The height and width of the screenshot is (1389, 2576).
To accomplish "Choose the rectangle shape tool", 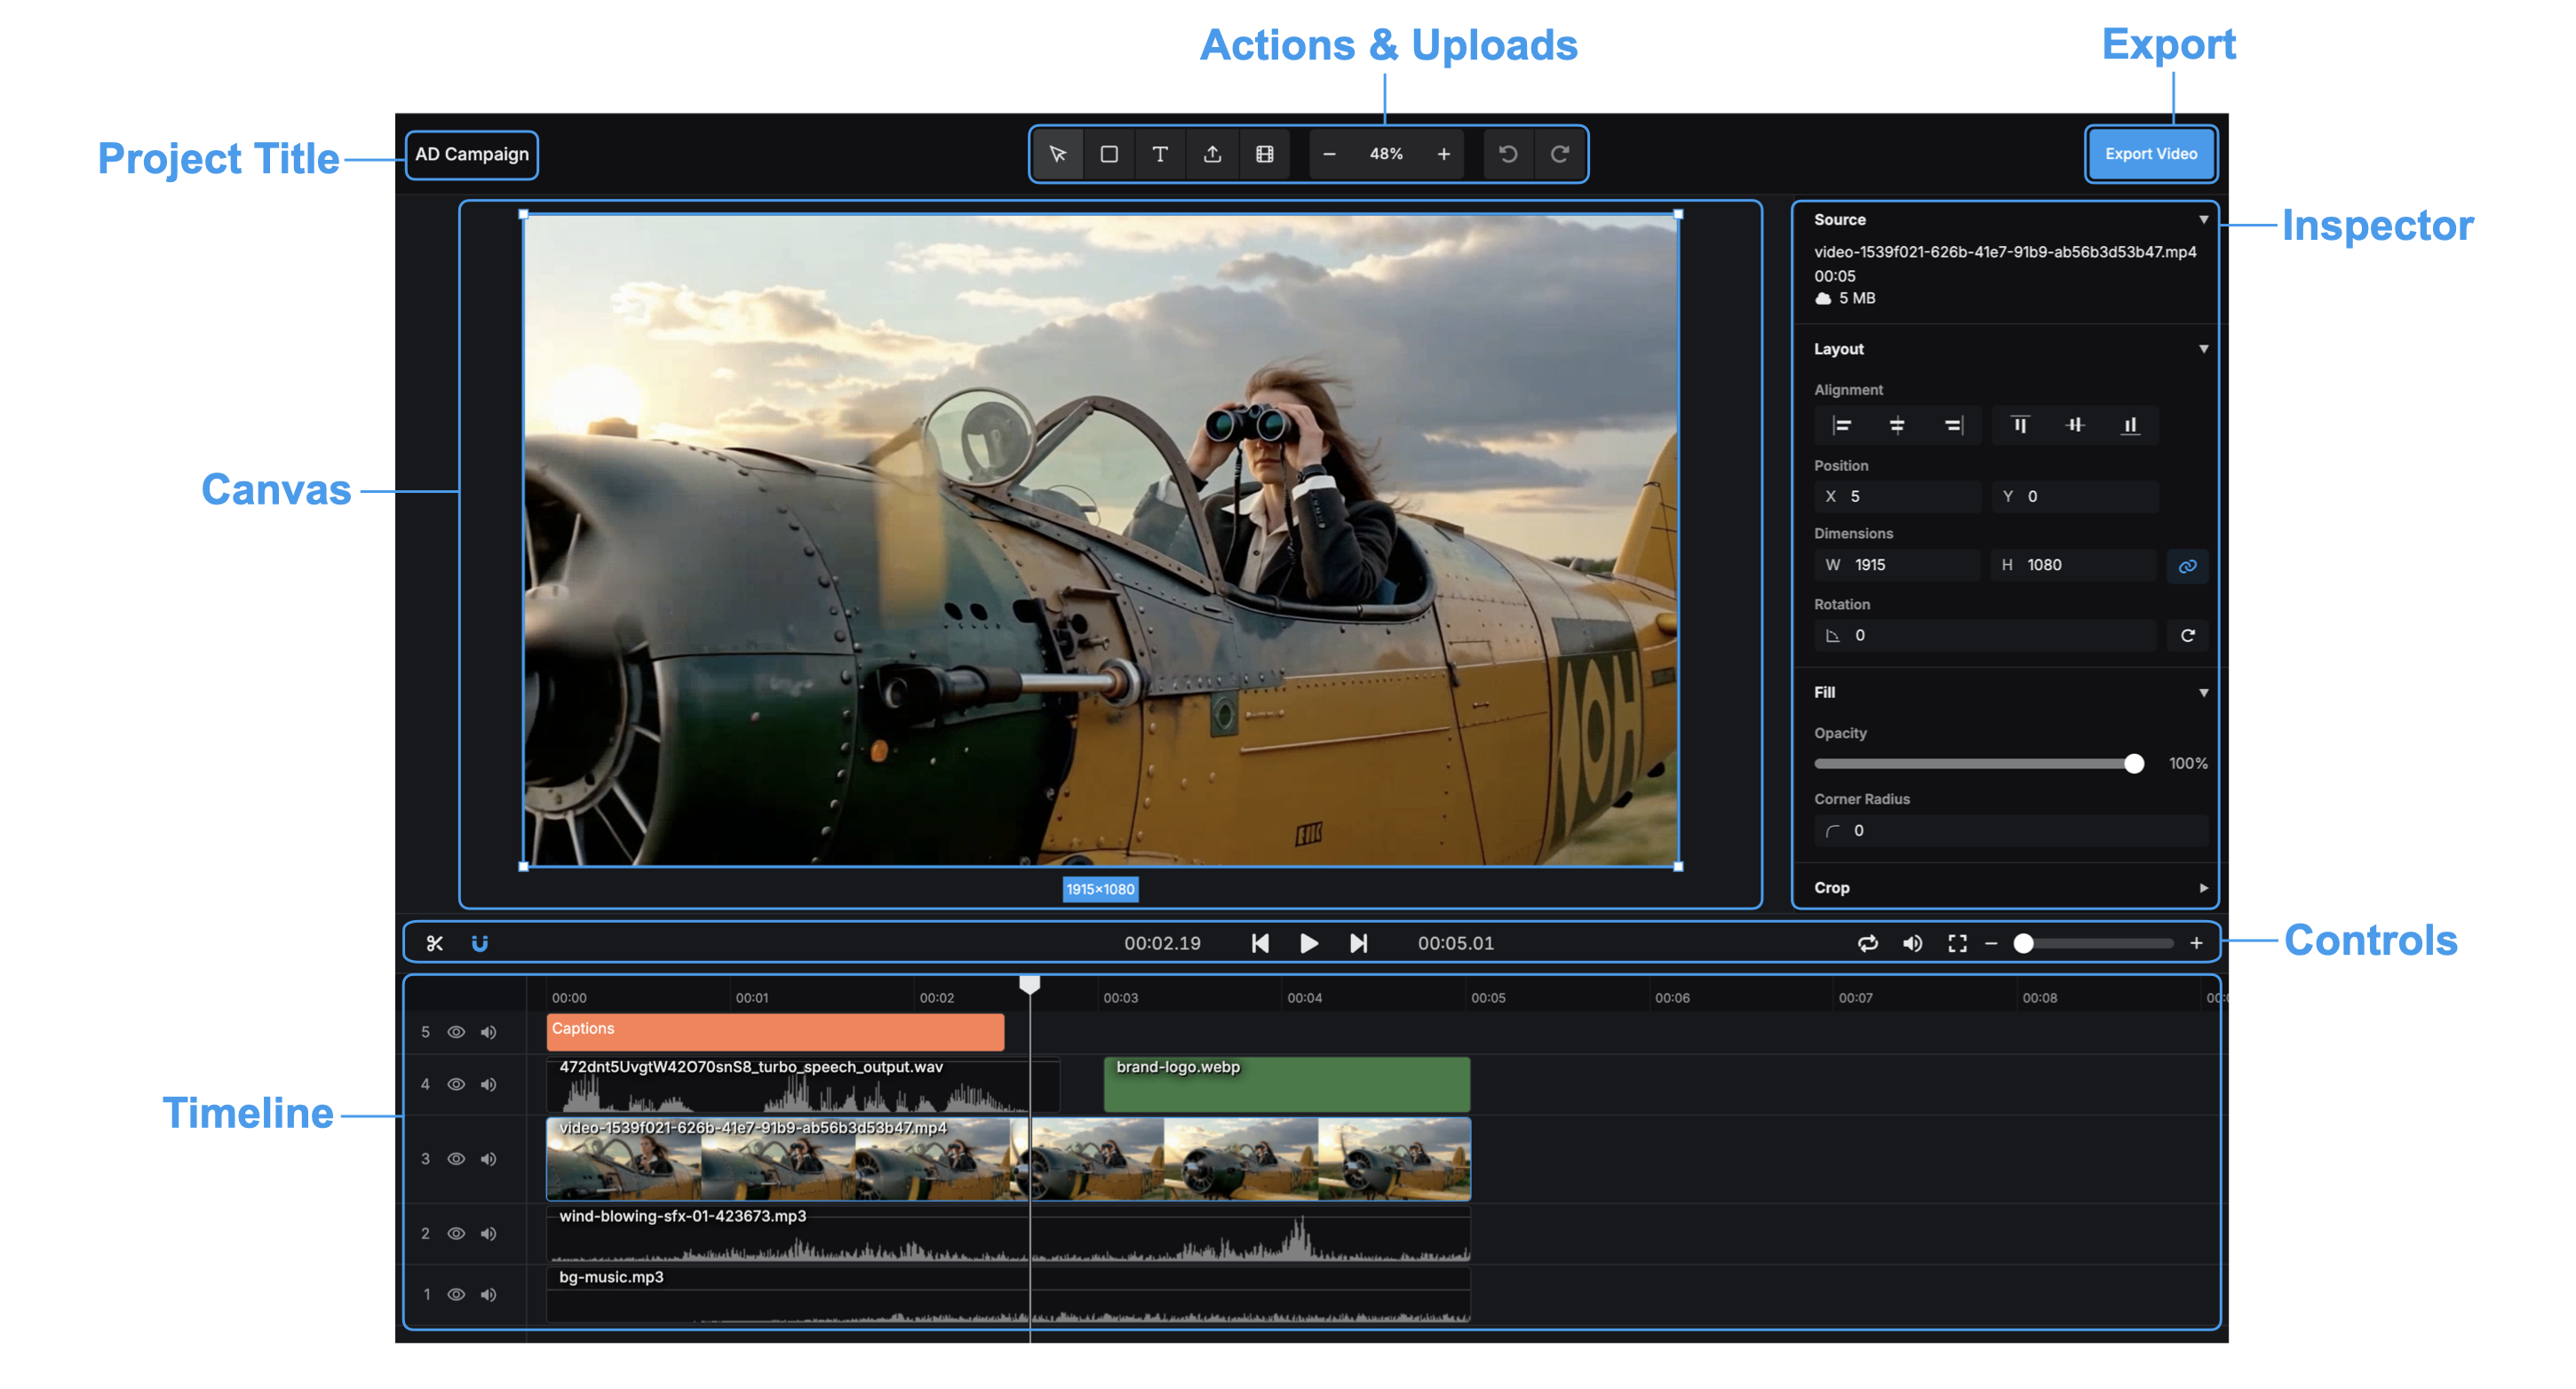I will coord(1109,154).
